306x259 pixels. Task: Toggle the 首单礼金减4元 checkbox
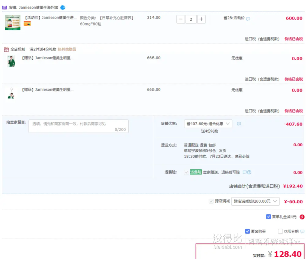point(268,217)
